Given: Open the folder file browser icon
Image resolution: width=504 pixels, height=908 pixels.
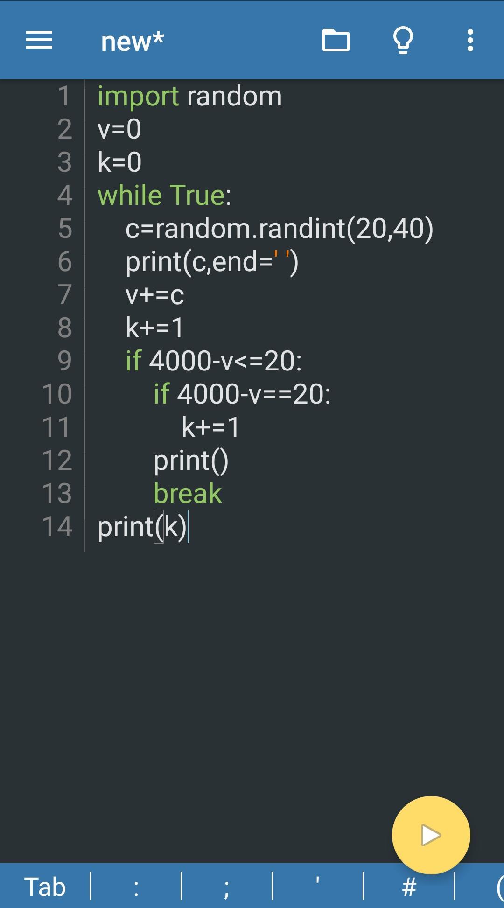Looking at the screenshot, I should (x=336, y=40).
